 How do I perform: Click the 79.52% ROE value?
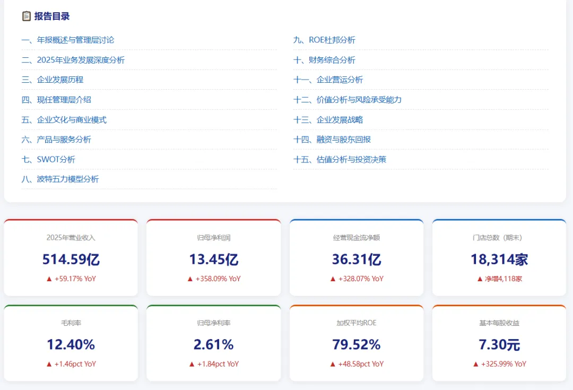coord(357,344)
